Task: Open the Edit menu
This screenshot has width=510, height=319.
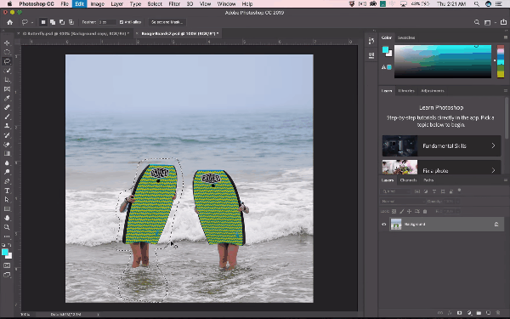Action: point(79,4)
